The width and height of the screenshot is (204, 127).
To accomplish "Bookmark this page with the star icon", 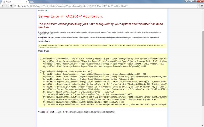I will tap(197, 6).
